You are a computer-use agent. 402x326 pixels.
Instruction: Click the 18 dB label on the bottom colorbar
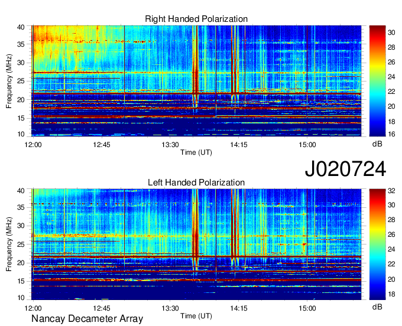pos(391,294)
